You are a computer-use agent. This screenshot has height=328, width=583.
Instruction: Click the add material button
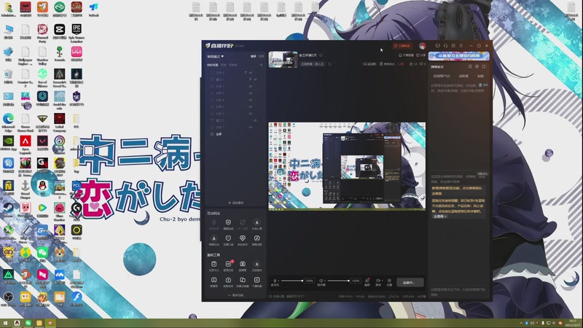click(235, 203)
